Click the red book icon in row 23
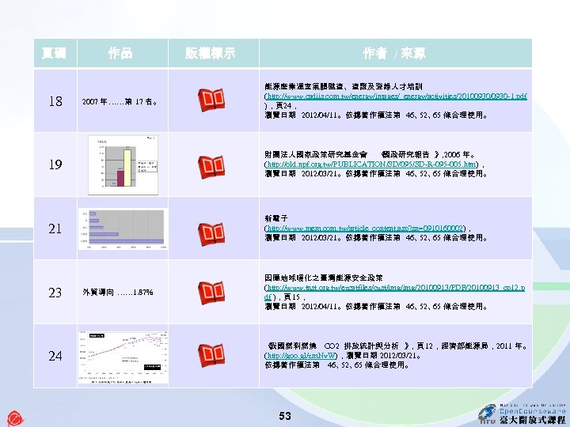 coord(211,293)
